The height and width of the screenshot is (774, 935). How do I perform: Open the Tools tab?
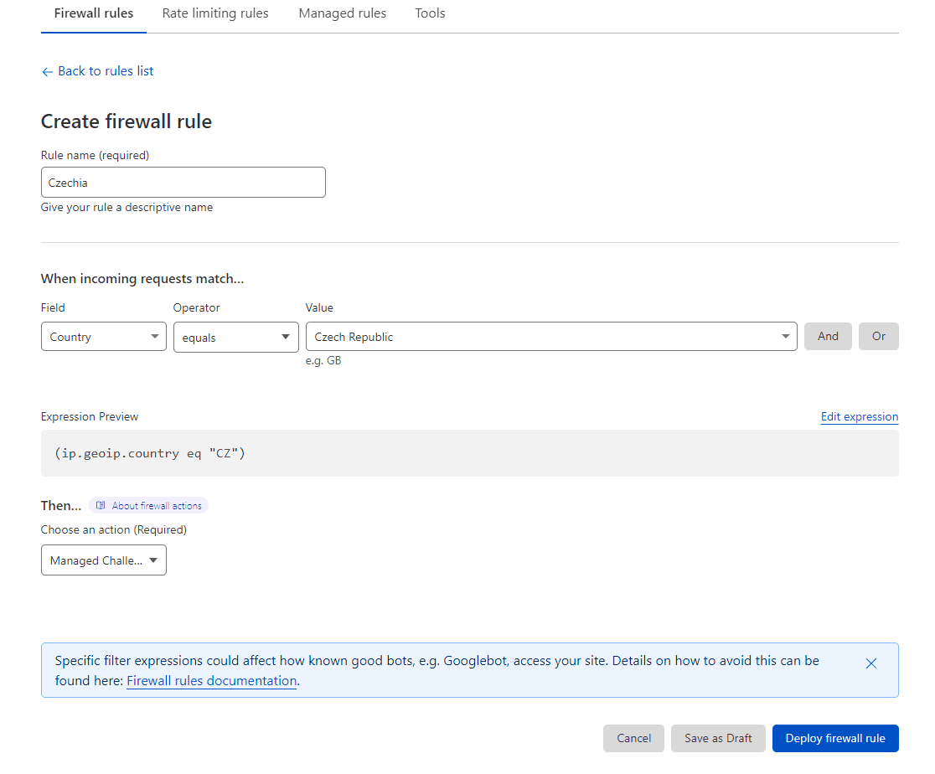coord(430,13)
